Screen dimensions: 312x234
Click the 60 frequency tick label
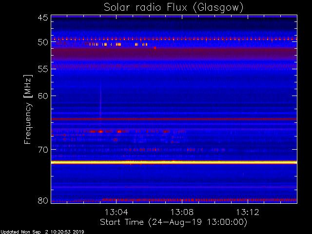click(x=43, y=96)
